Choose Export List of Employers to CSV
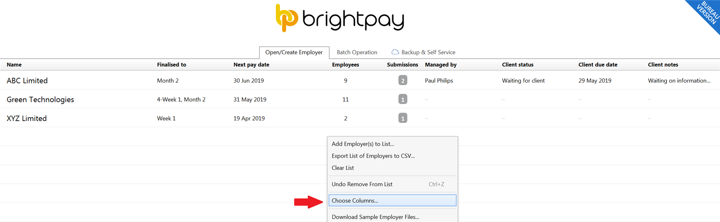 392,156
